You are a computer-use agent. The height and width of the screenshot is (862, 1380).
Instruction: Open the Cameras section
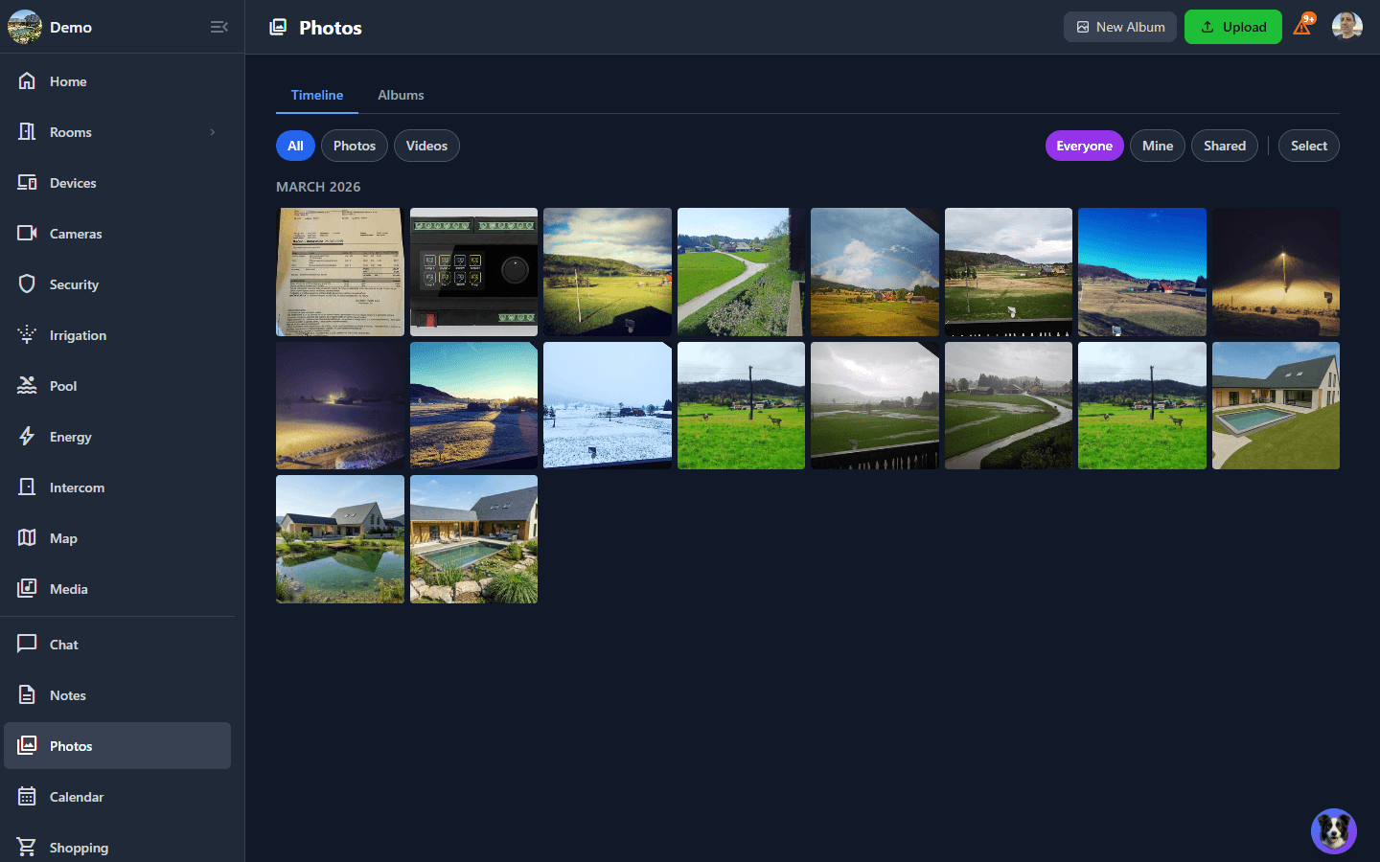click(76, 233)
